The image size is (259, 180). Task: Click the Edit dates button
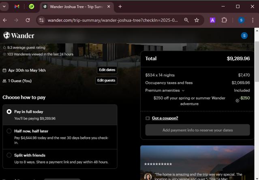(107, 70)
